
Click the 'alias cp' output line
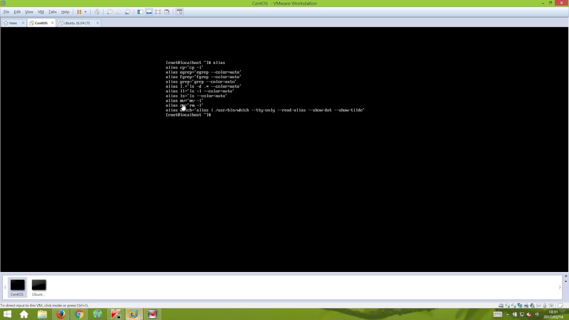coord(184,68)
